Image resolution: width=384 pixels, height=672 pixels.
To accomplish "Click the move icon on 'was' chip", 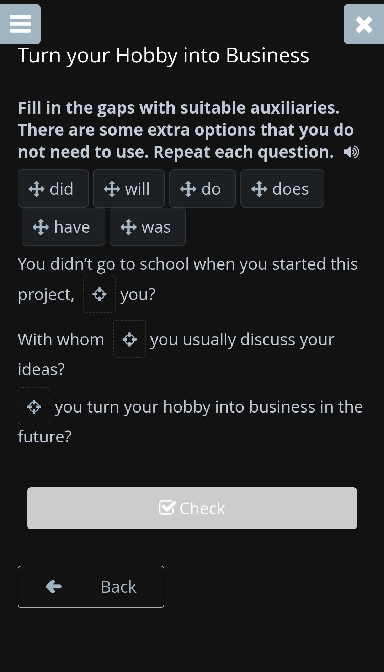I will point(128,227).
